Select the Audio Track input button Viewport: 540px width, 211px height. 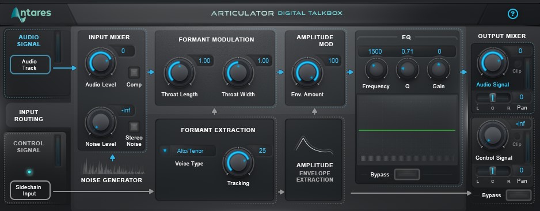[x=31, y=65]
